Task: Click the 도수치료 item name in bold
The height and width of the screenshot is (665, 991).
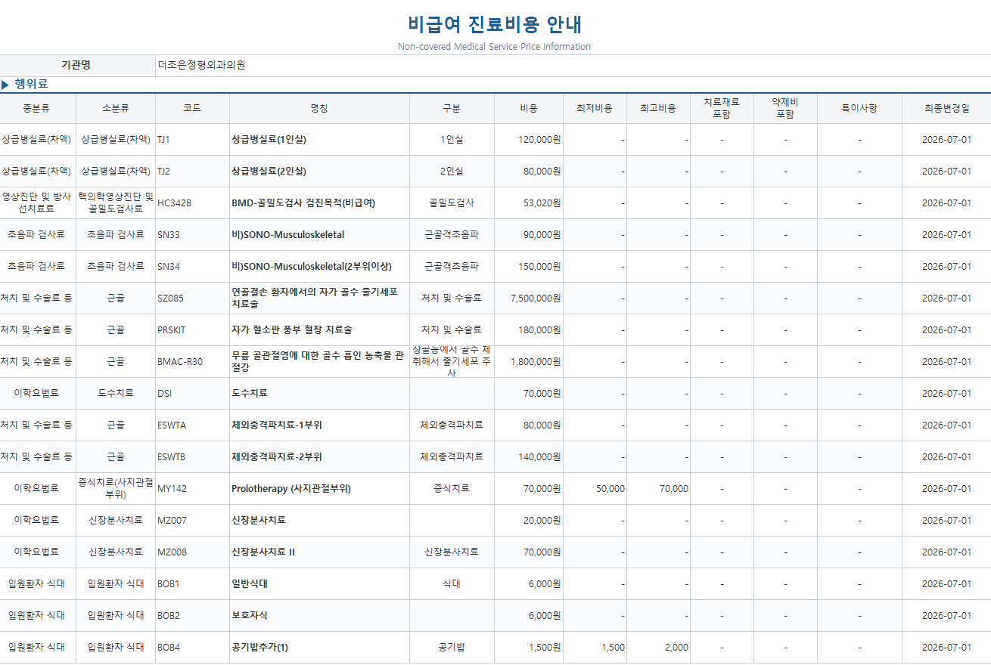Action: (x=250, y=394)
